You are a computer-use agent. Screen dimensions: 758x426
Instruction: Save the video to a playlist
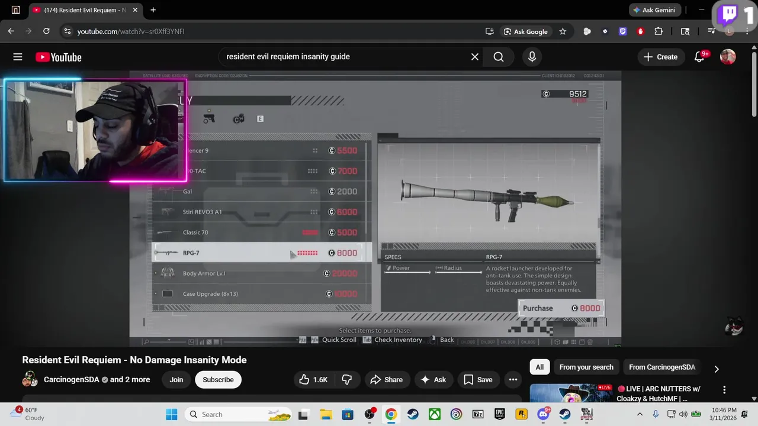click(x=478, y=380)
